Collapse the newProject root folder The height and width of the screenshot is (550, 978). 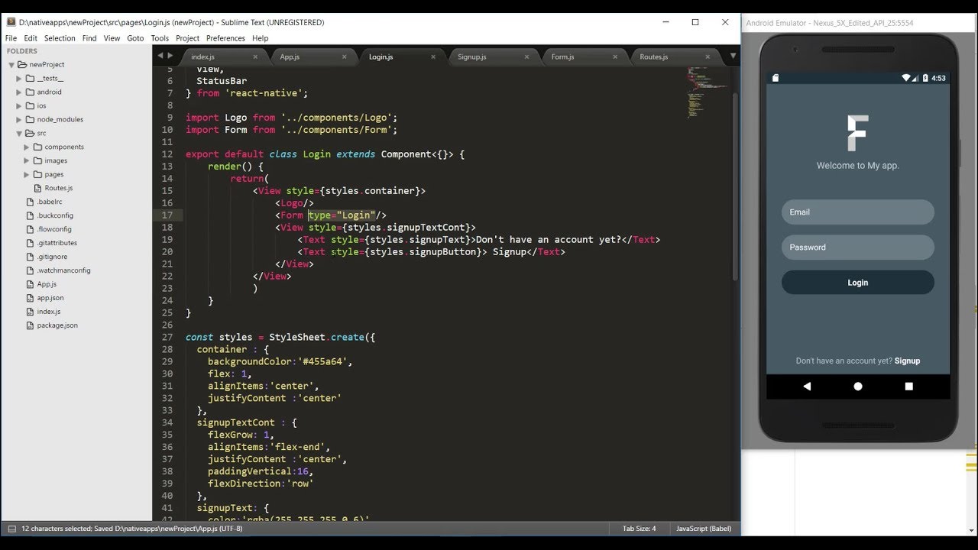tap(11, 65)
